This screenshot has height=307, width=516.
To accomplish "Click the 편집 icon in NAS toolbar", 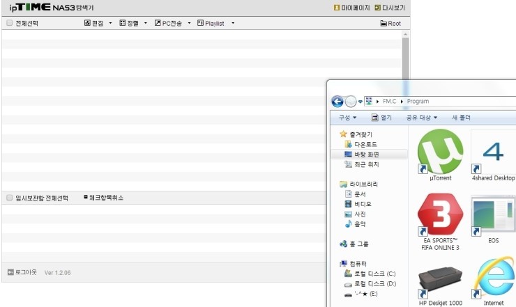I will (87, 23).
